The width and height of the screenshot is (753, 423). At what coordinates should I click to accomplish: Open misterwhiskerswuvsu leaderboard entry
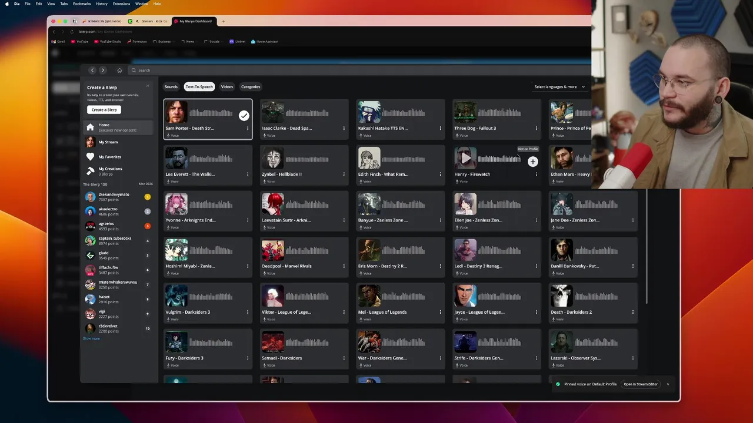click(x=118, y=284)
